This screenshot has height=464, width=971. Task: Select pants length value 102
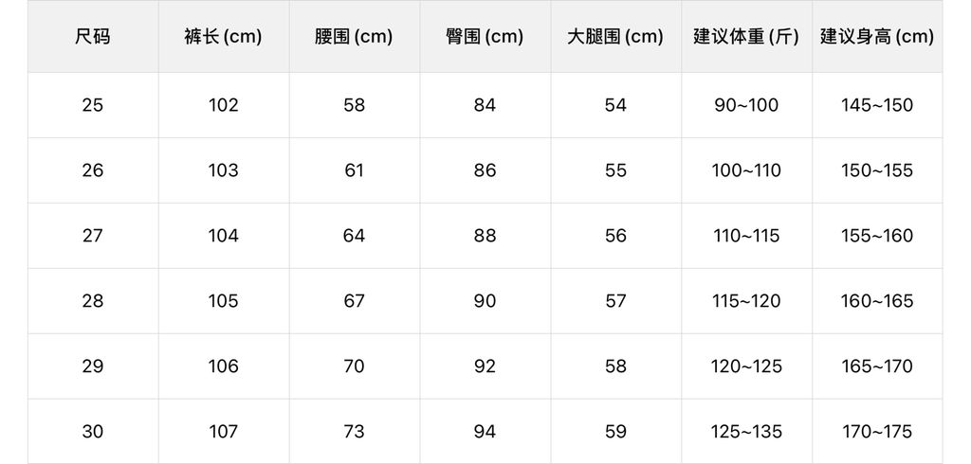223,105
